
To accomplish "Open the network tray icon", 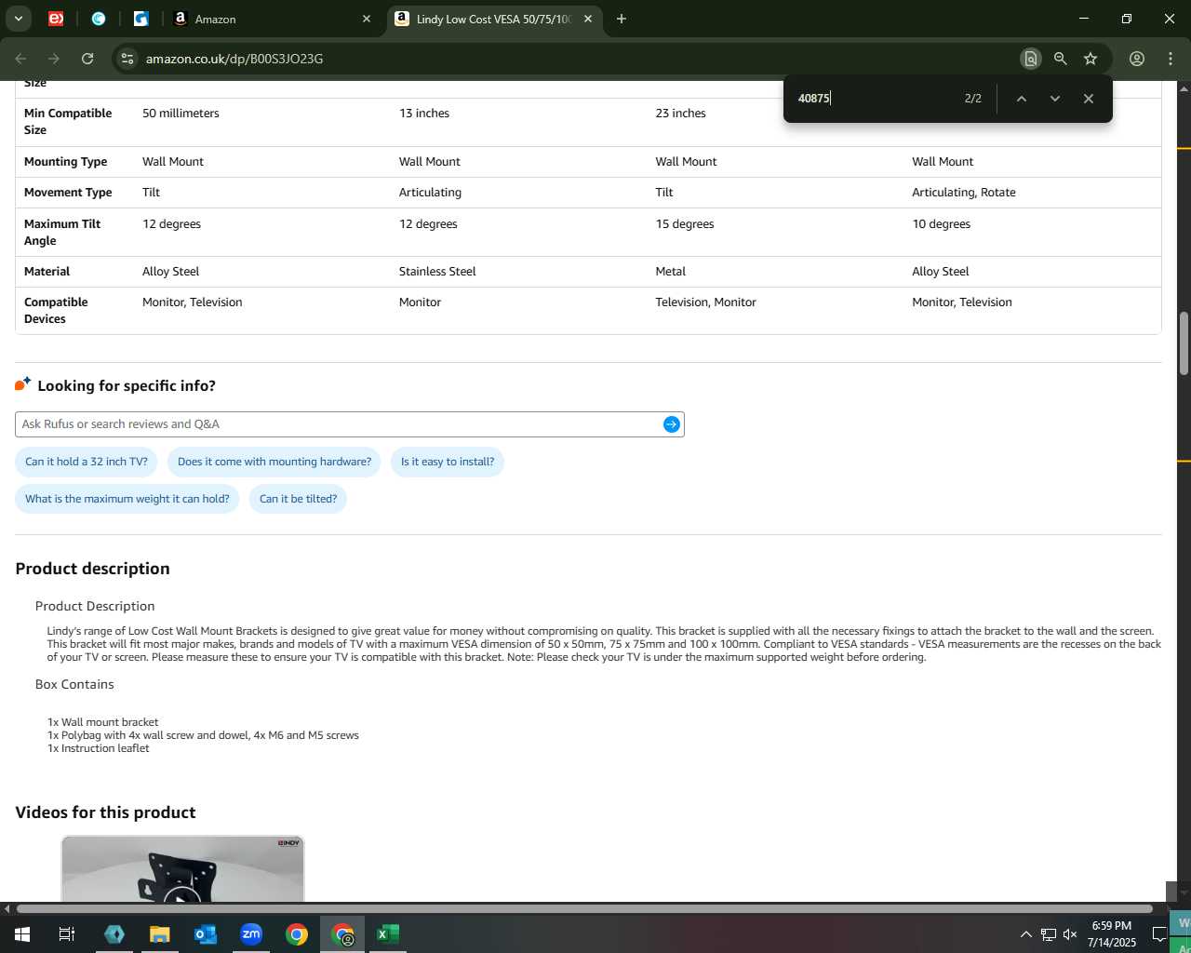I will click(1048, 934).
